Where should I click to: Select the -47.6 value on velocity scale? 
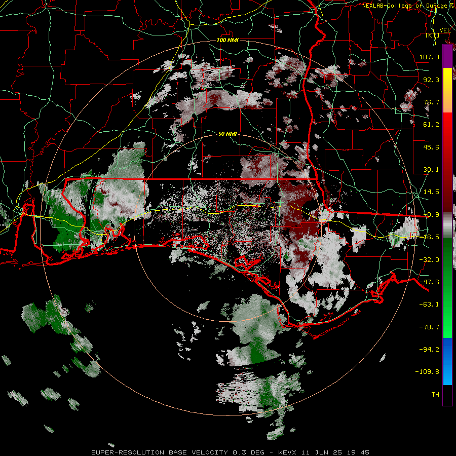coord(429,282)
